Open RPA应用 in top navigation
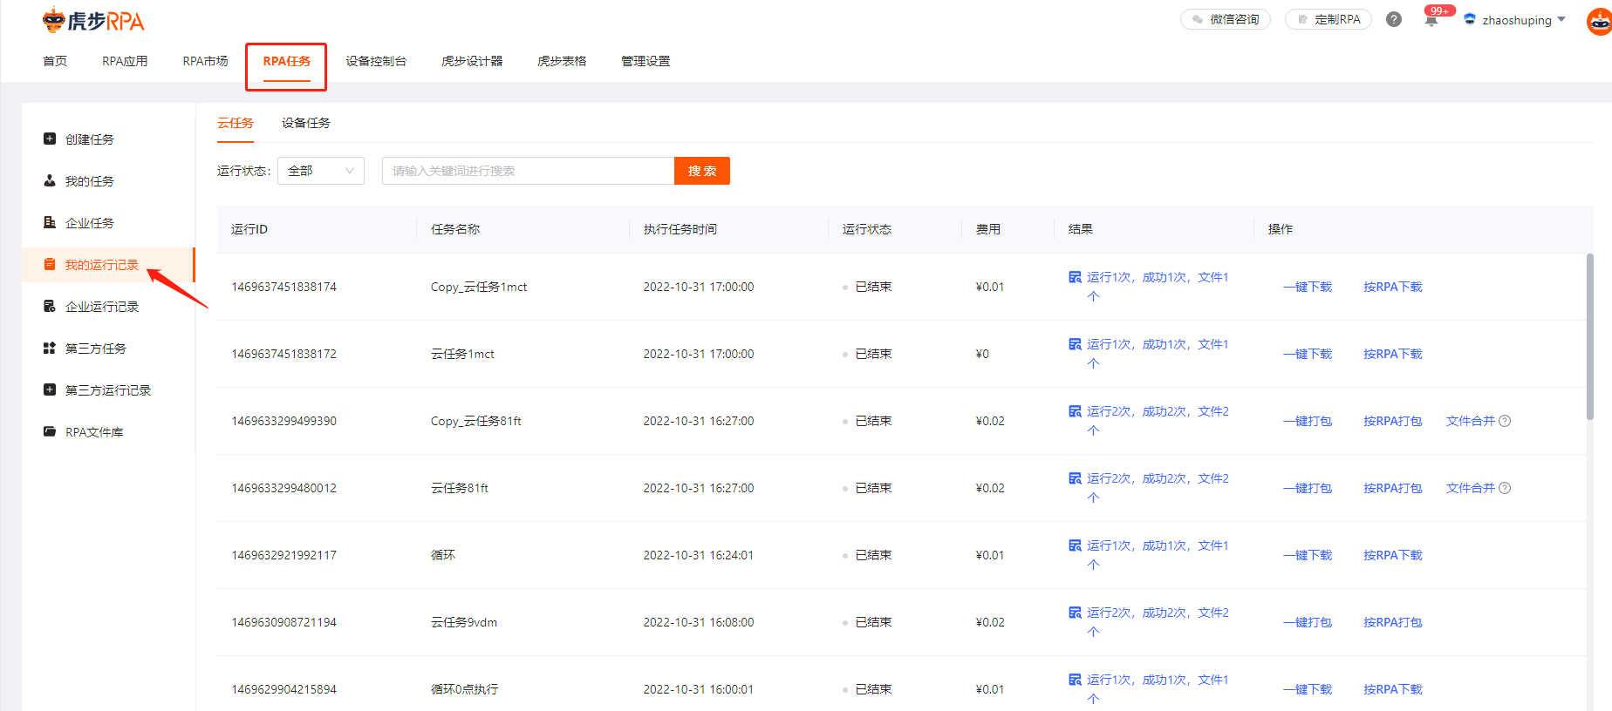The height and width of the screenshot is (711, 1612). 125,61
